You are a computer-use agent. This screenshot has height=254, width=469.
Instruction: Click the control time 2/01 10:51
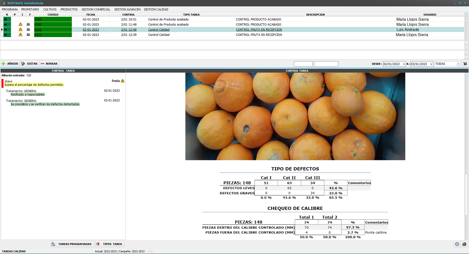129,19
